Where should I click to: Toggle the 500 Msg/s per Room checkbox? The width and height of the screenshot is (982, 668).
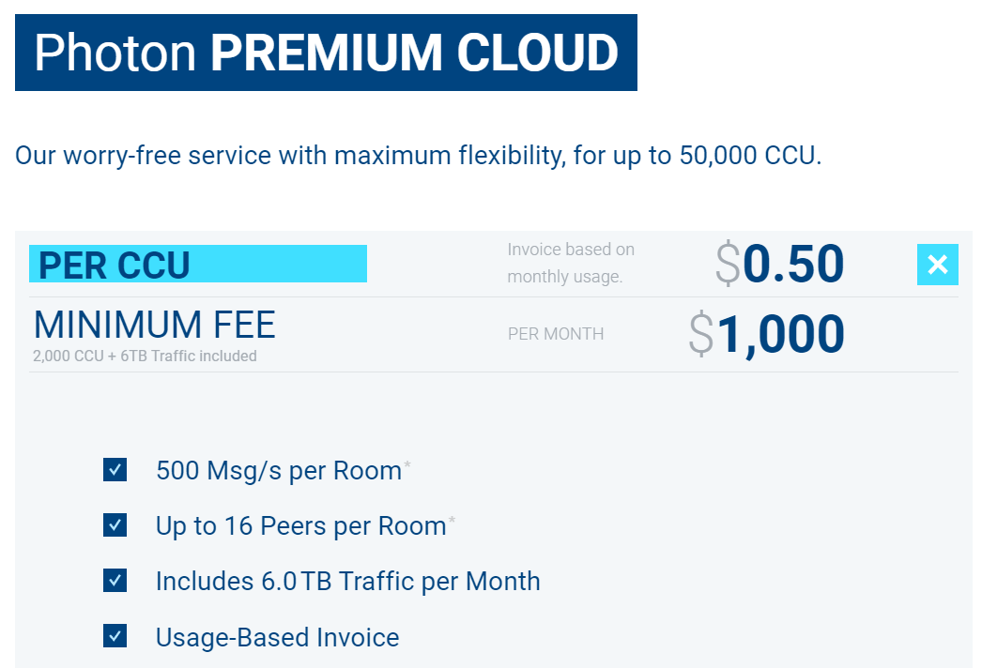(115, 469)
